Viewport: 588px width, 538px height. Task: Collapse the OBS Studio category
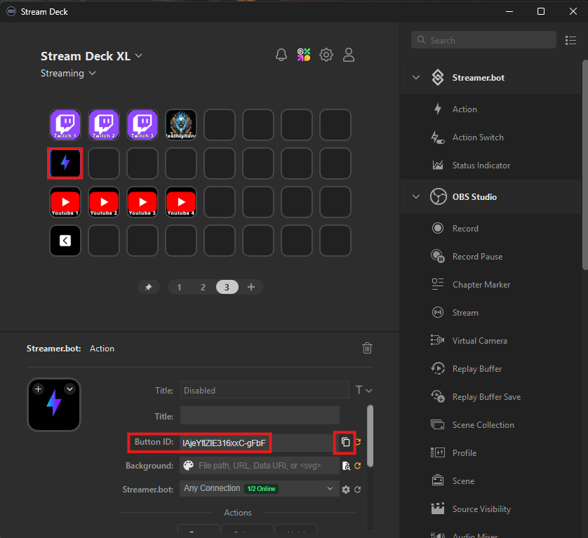pyautogui.click(x=417, y=197)
